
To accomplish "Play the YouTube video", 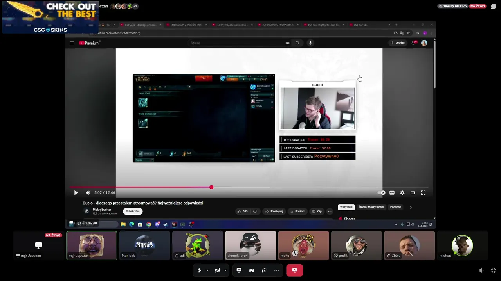I will point(76,193).
